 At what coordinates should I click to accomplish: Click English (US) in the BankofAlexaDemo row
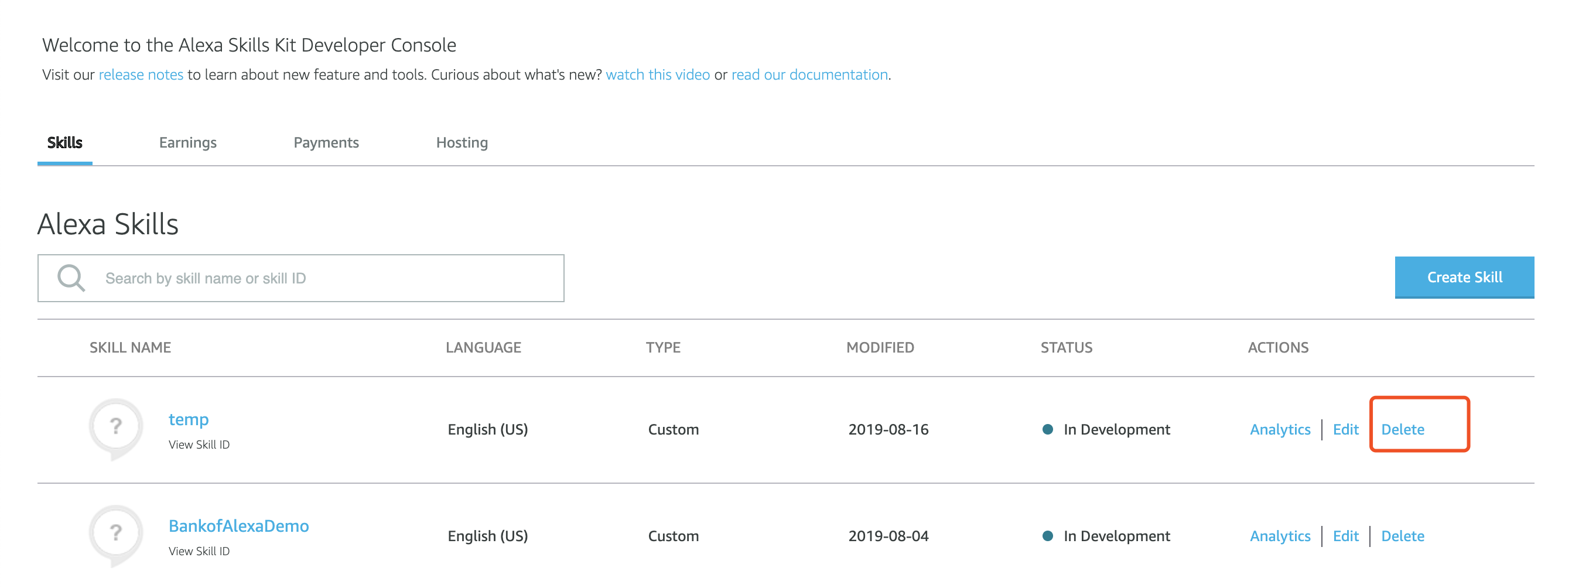[x=487, y=536]
